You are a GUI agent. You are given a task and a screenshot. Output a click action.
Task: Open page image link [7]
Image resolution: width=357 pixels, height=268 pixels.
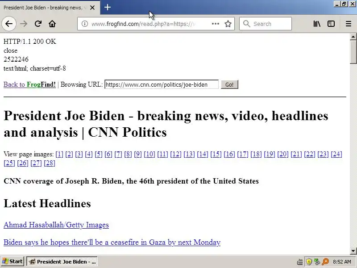pos(118,154)
